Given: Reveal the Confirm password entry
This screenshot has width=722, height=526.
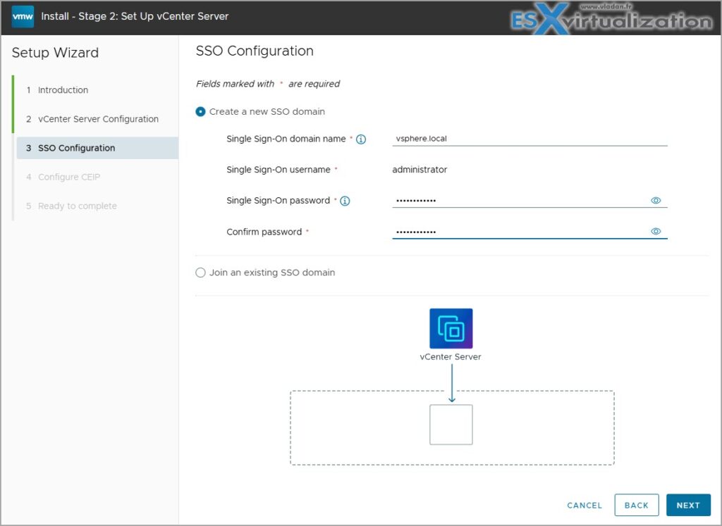Looking at the screenshot, I should tap(656, 231).
